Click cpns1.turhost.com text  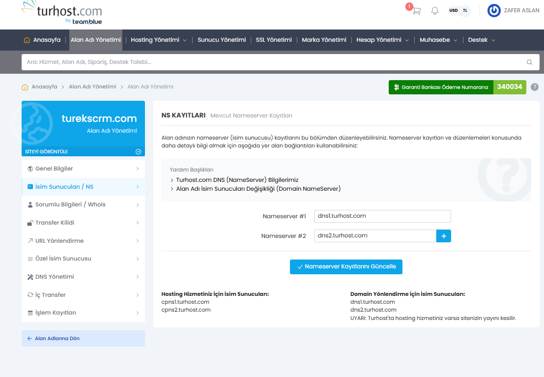pyautogui.click(x=185, y=302)
